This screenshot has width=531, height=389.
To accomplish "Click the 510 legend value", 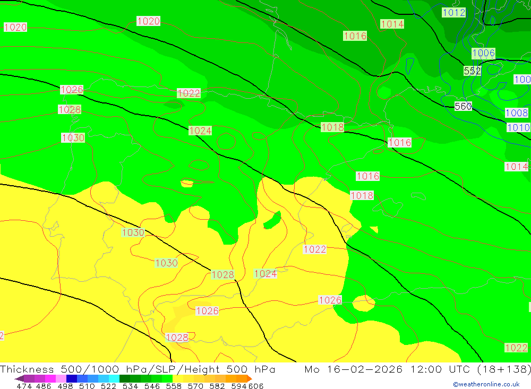I will [x=87, y=386].
